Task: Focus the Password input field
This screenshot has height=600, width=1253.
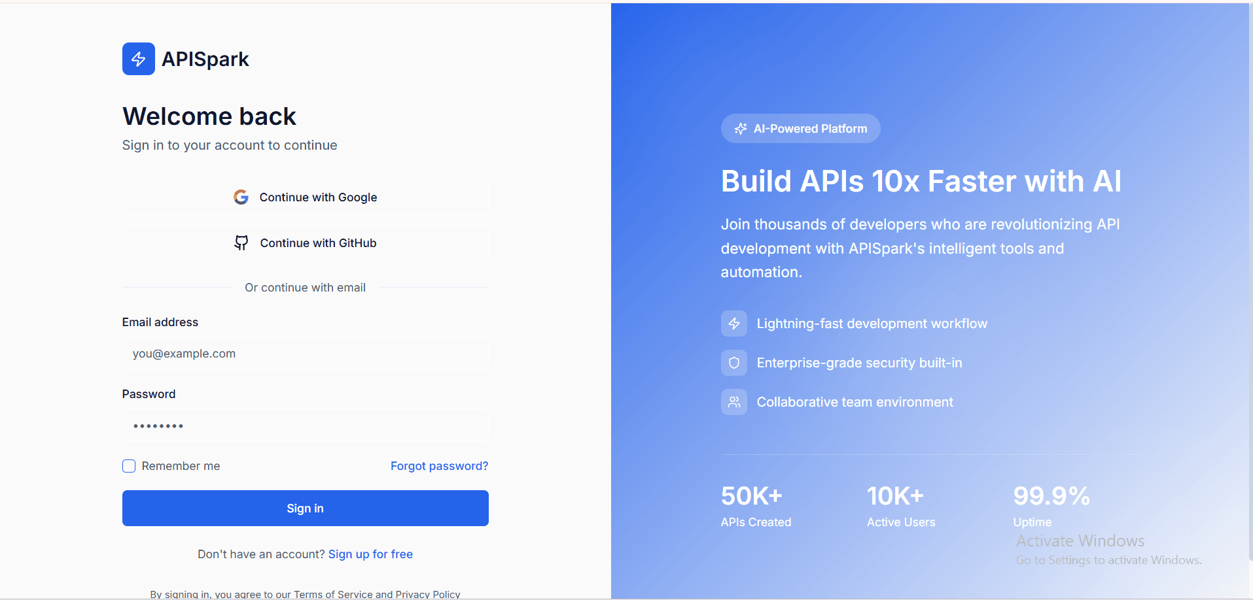Action: [x=306, y=425]
